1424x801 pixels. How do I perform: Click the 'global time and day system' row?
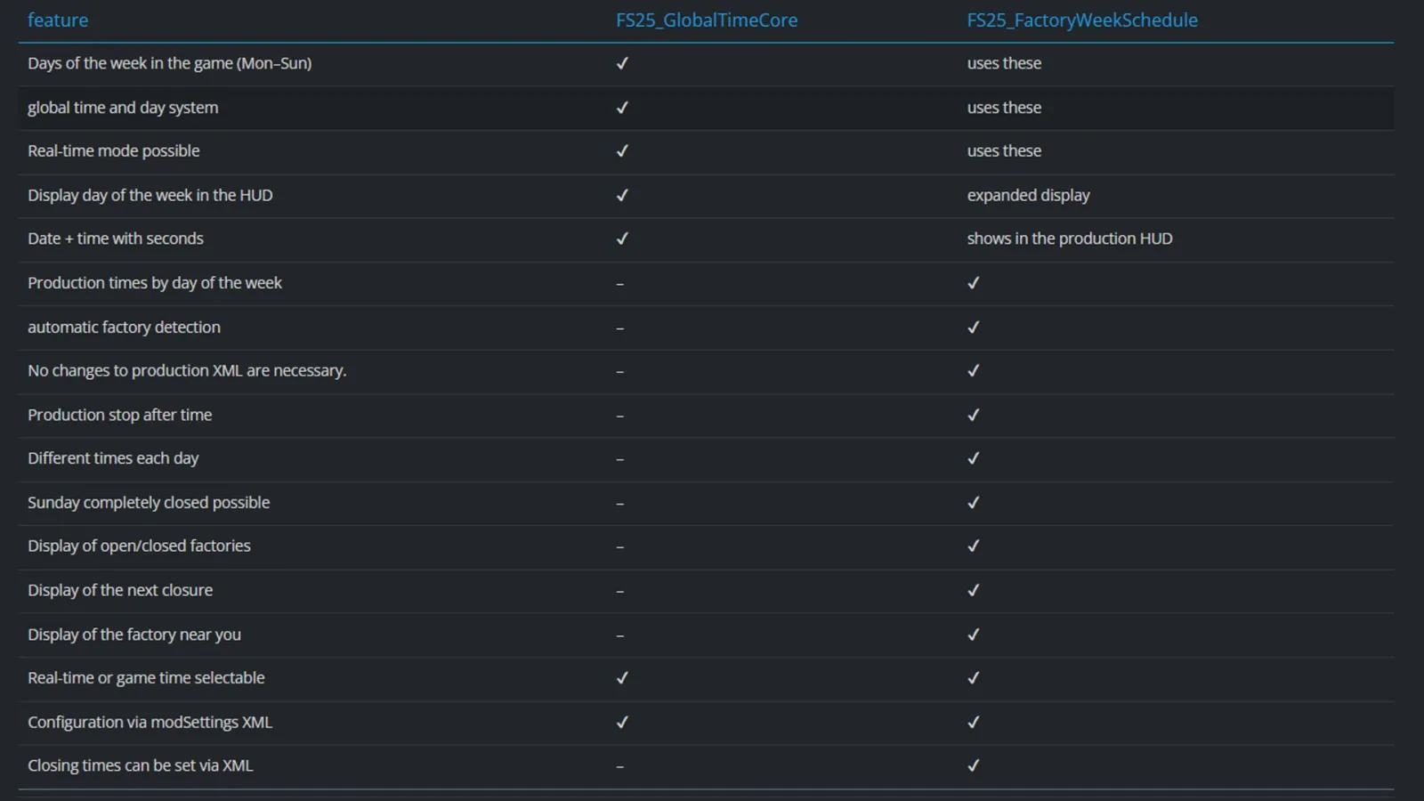tap(706, 108)
